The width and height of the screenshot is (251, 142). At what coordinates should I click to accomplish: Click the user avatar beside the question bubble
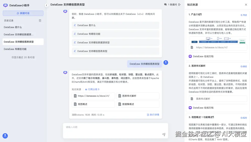point(166,62)
